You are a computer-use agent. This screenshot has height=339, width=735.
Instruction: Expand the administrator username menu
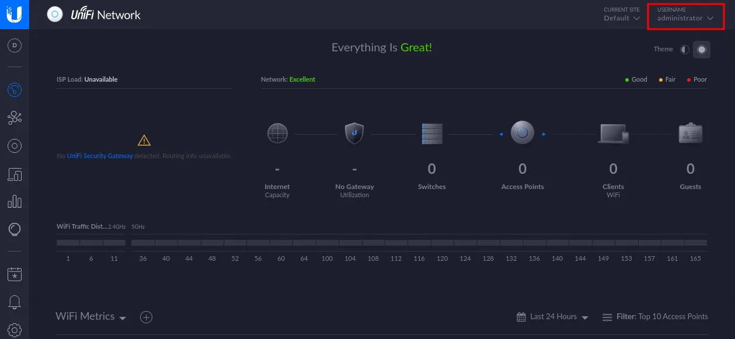coord(686,18)
